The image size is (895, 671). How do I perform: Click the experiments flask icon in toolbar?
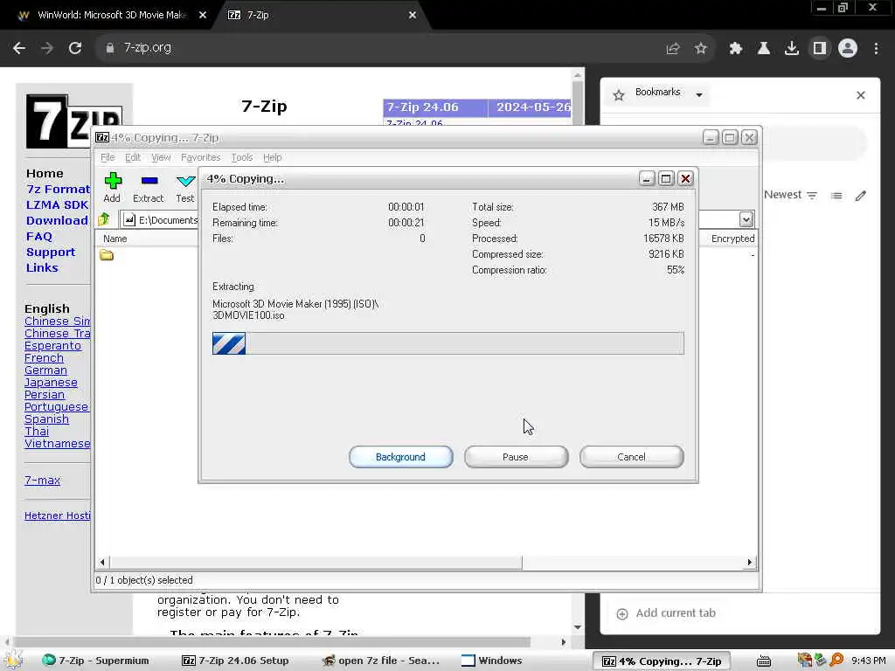pyautogui.click(x=764, y=49)
